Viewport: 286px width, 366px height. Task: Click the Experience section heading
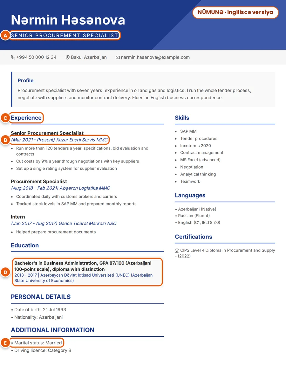[26, 118]
